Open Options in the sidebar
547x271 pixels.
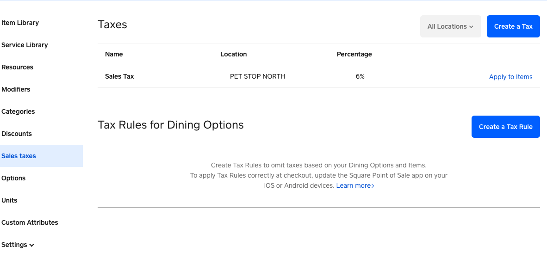click(x=13, y=178)
